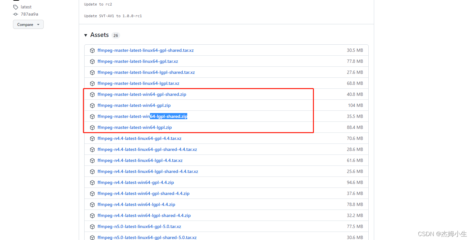Open the latest tag link
The image size is (472, 240).
pos(26,7)
